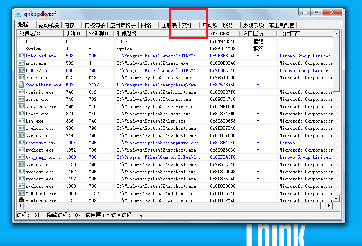Select svchost.exe with PID 900
The height and width of the screenshot is (246, 362).
point(175,128)
